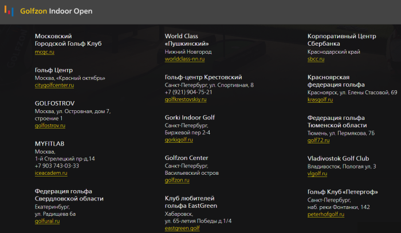Screen dimensions: 401x233
Task: Open the Golfzon Indoor Open header title
Action: [x=56, y=11]
